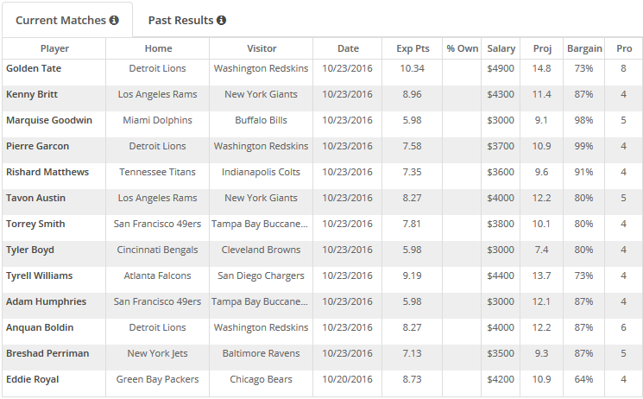Image resolution: width=643 pixels, height=399 pixels.
Task: Open player Marquise Goodwin
Action: click(x=49, y=120)
